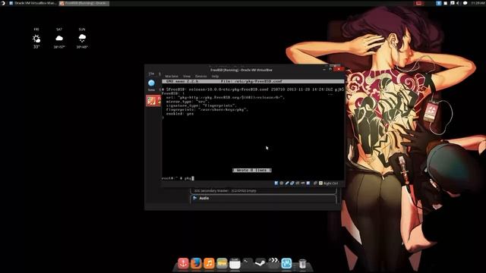486x273 pixels.
Task: Open the File menu of VirtualBox Manager
Action: tap(151, 74)
